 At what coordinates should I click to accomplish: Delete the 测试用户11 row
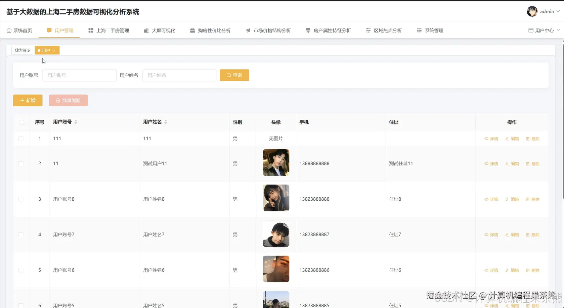click(x=533, y=164)
